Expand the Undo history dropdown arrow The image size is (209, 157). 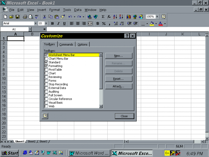pos(75,17)
